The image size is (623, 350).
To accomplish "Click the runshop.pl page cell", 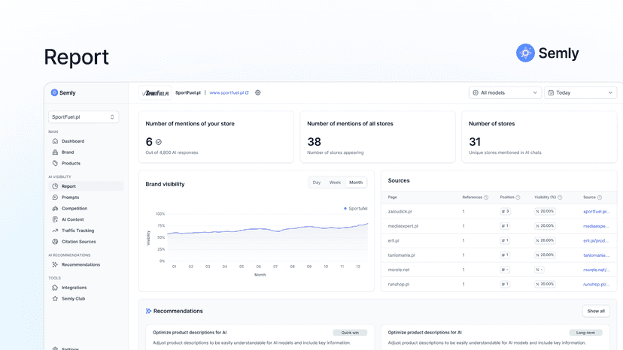I will click(399, 284).
